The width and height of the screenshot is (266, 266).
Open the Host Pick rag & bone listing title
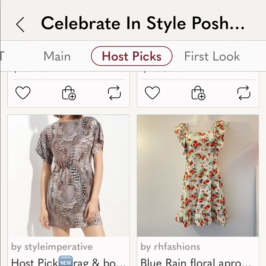[68, 261]
